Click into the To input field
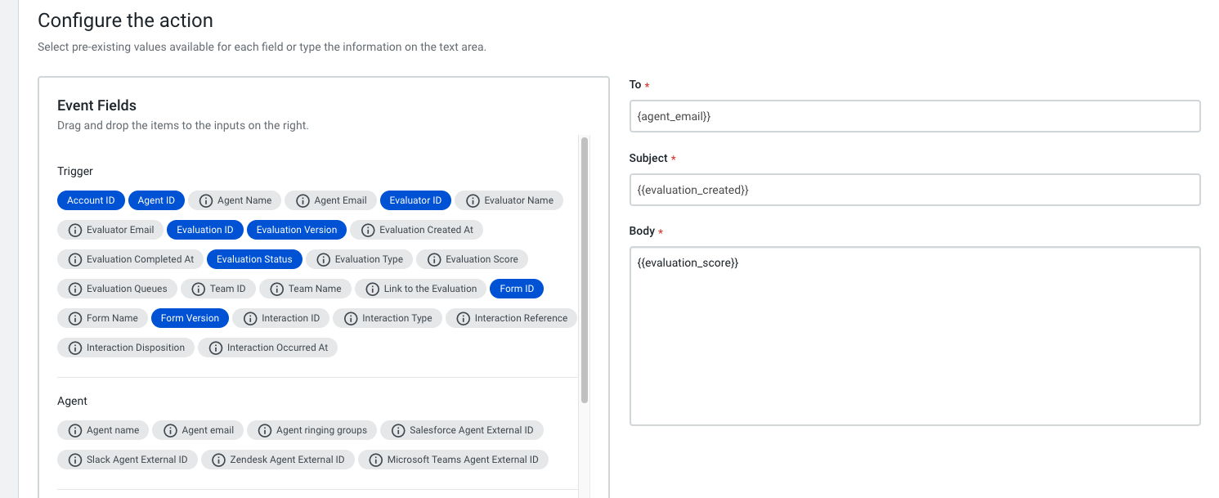1219x498 pixels. click(x=914, y=116)
